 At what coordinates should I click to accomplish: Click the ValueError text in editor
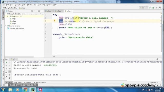pos(72,34)
